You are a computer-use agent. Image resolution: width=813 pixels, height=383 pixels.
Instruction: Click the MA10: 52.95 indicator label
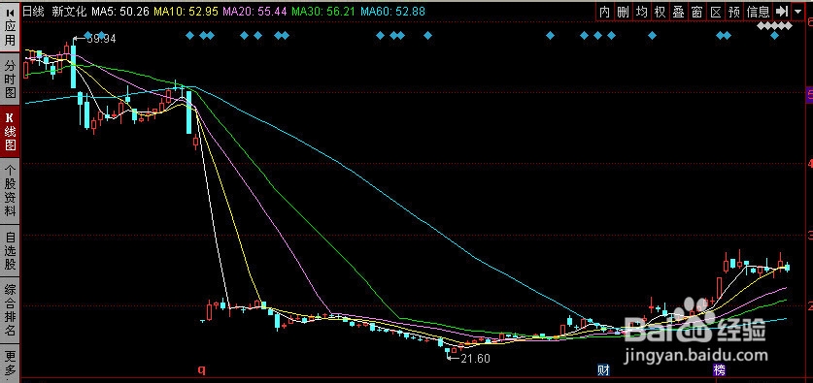tap(187, 11)
